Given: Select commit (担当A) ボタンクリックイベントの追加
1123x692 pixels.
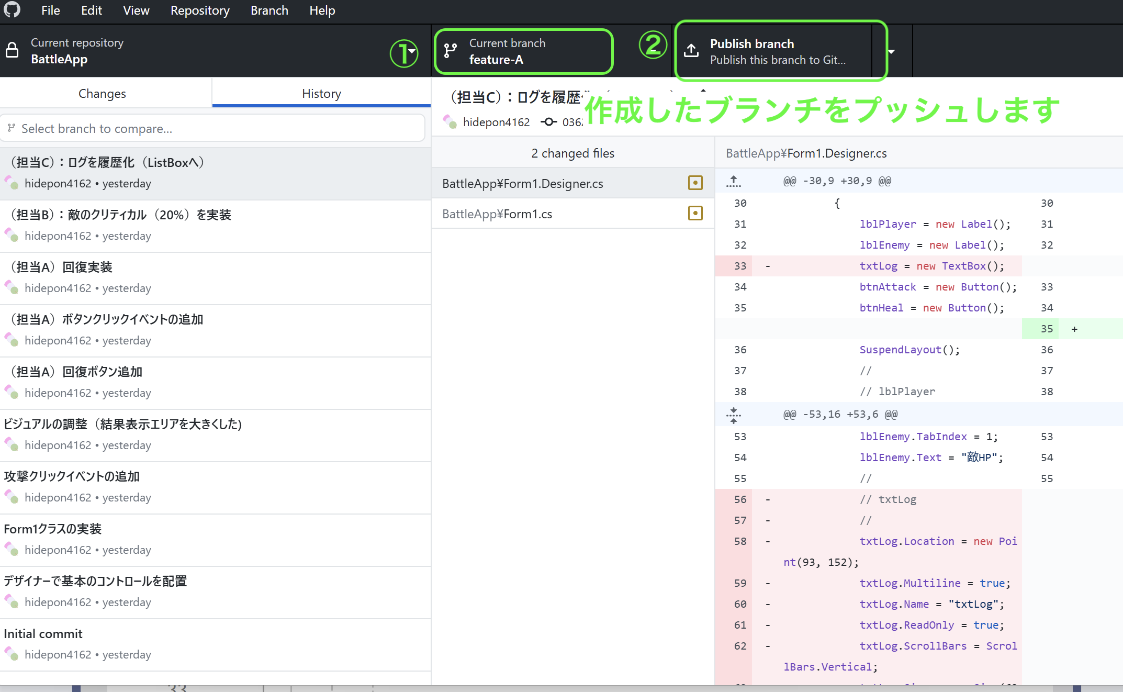Looking at the screenshot, I should point(215,330).
